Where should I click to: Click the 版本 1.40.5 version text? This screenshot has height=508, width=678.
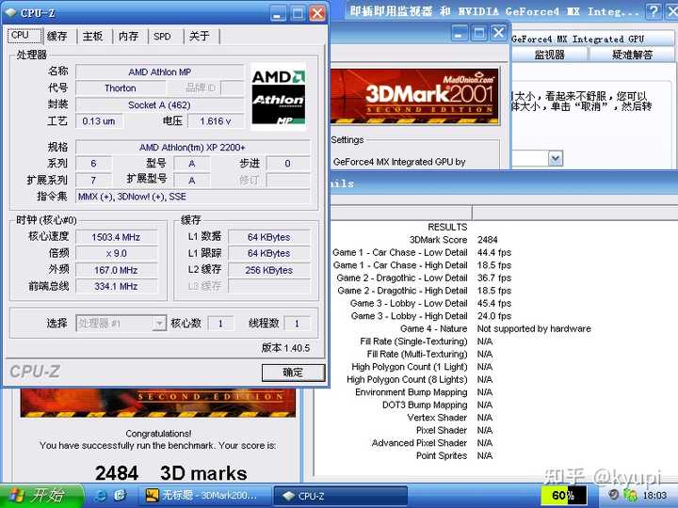point(286,348)
